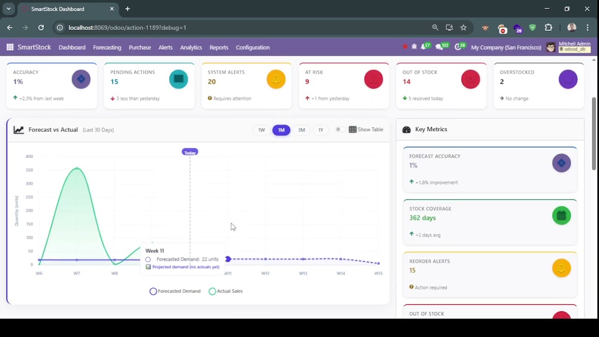
Task: Open the extension with 20 badge
Action: tap(518, 29)
